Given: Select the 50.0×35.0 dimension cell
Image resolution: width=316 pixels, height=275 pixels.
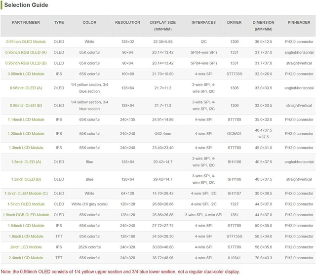Looking at the screenshot, I should (x=263, y=226).
